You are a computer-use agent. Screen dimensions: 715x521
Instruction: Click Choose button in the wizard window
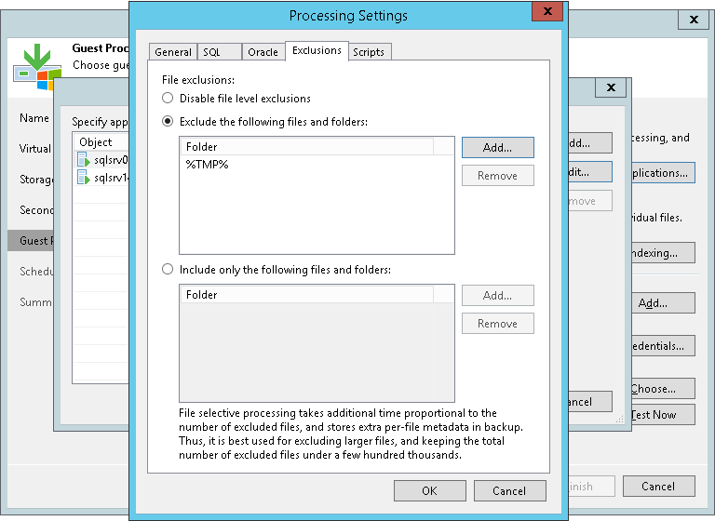click(x=663, y=389)
